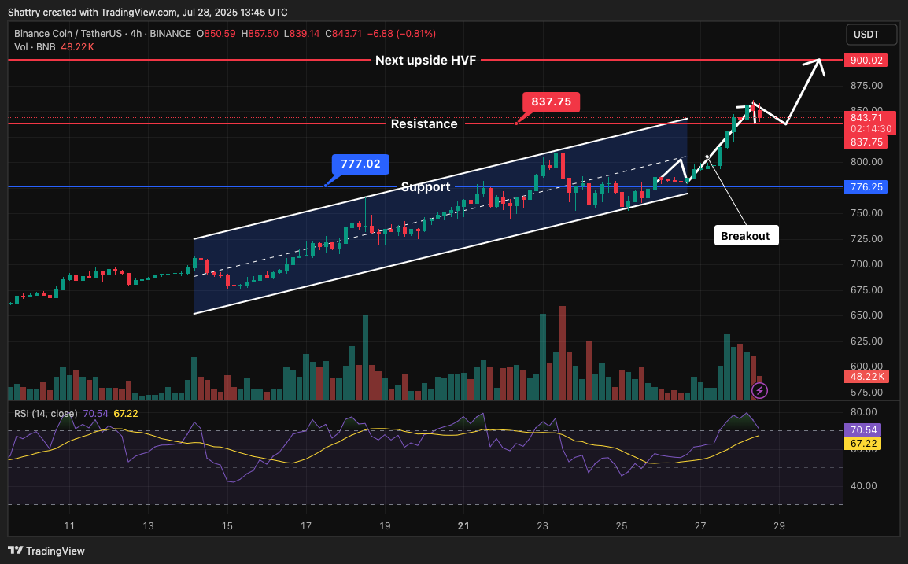This screenshot has height=564, width=908.
Task: Click the 837.75 red axis price tag
Action: click(866, 142)
